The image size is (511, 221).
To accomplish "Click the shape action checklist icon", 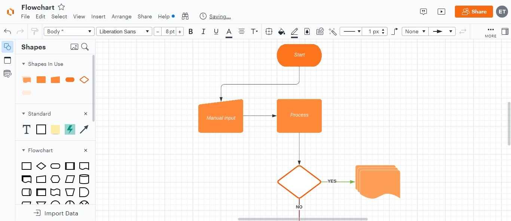I will 320,31.
